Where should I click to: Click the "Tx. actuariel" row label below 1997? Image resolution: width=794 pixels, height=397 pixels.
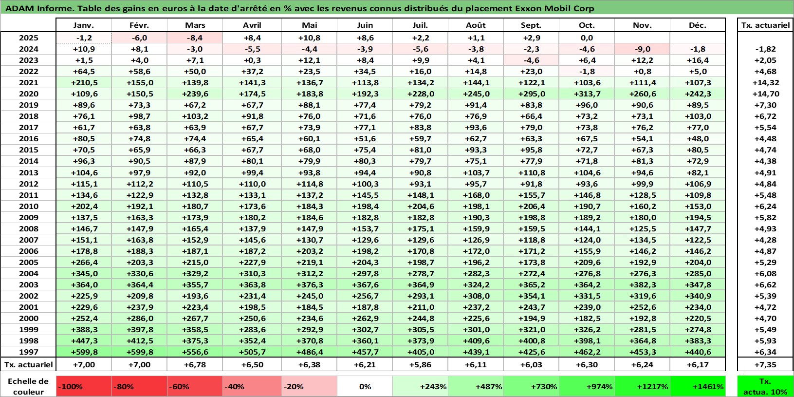[28, 364]
